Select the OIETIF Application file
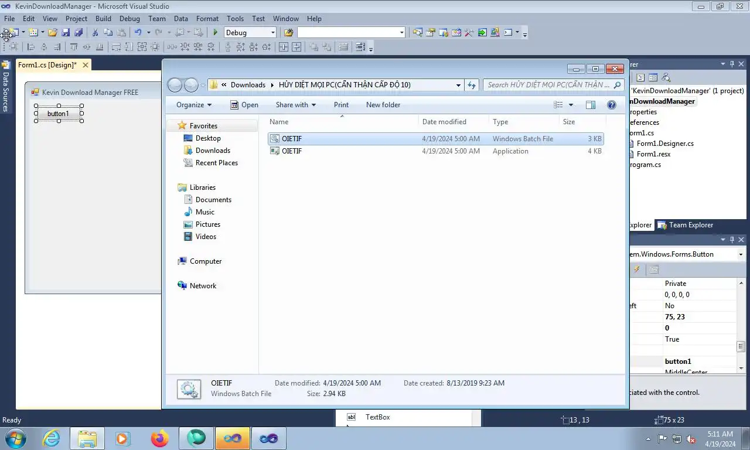The height and width of the screenshot is (450, 750). [x=435, y=151]
